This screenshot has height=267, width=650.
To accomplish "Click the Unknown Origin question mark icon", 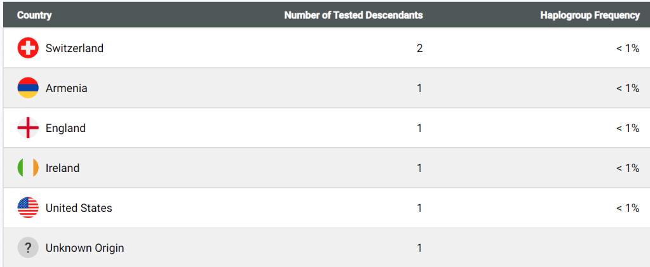I will pos(28,248).
